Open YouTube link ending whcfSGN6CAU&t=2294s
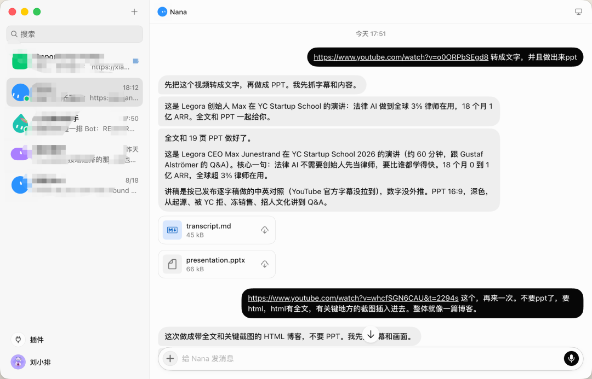592x379 pixels. (x=353, y=298)
